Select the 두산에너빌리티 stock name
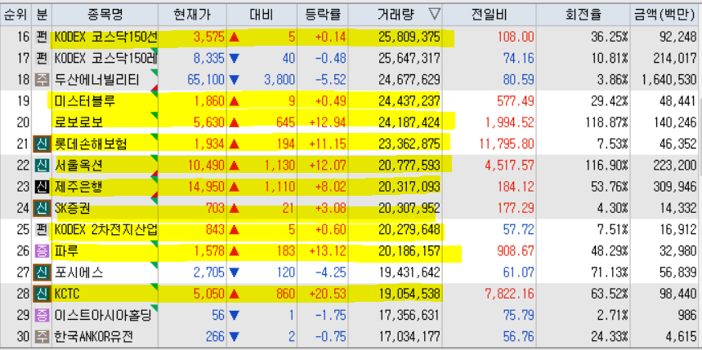This screenshot has width=702, height=350. click(x=96, y=80)
